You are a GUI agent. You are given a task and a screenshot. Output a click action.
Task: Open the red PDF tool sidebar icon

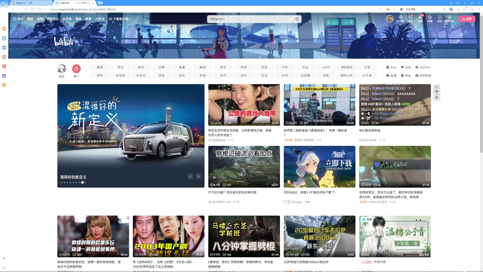click(x=4, y=66)
